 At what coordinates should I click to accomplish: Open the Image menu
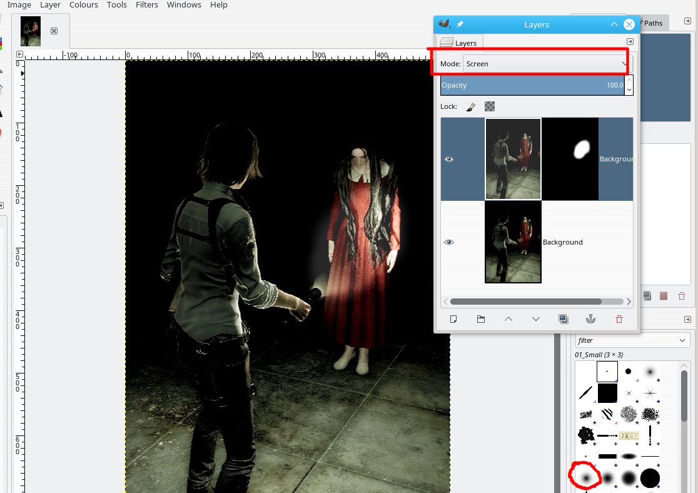[x=19, y=5]
